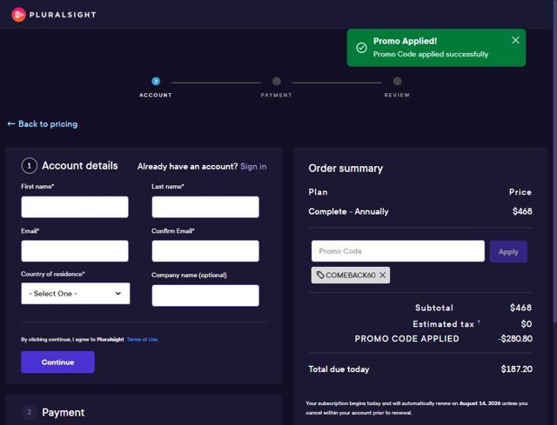Click the renewal date August 14, 2026 text
557x425 pixels.
point(480,403)
